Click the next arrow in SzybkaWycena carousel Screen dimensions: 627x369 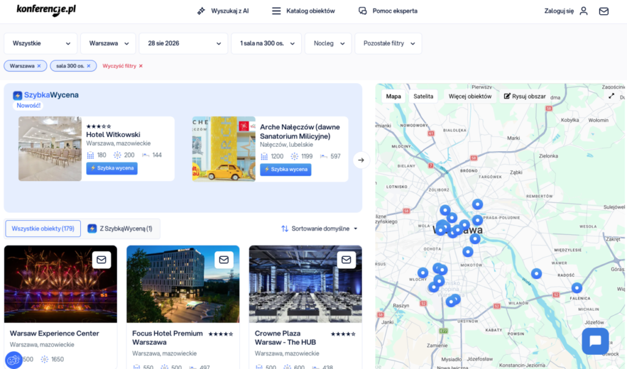tap(361, 160)
